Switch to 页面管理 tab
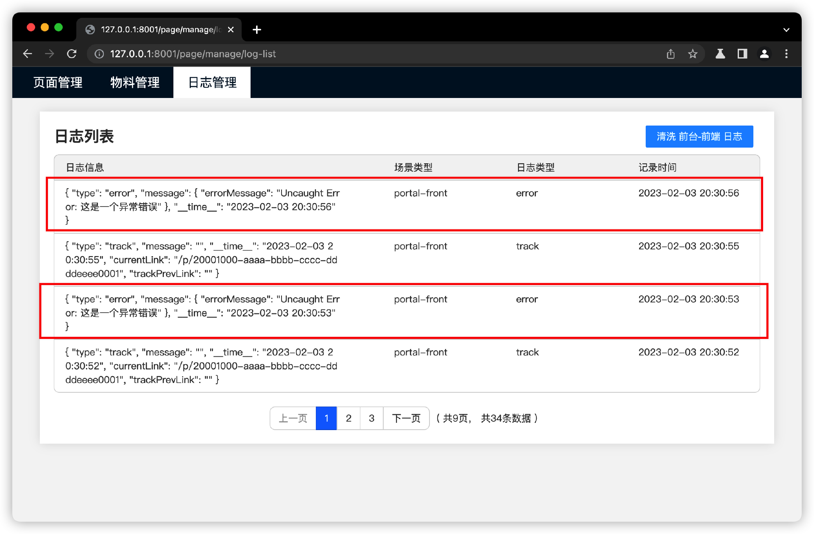This screenshot has height=534, width=814. 58,82
